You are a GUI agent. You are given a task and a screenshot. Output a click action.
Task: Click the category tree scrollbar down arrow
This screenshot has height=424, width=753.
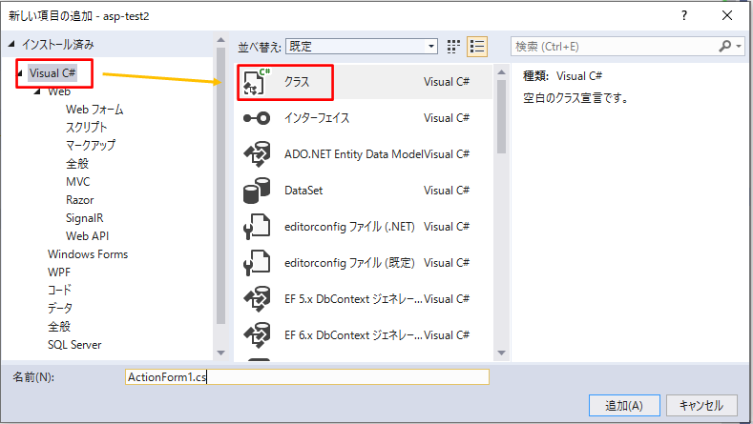click(x=220, y=353)
